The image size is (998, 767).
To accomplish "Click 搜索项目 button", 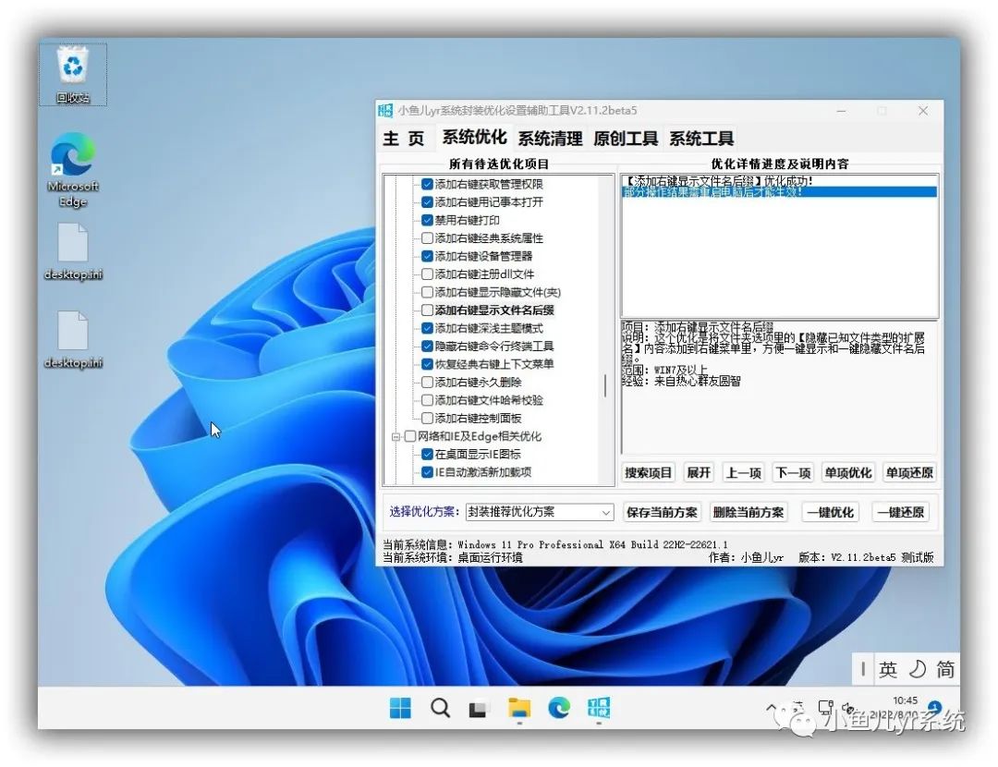I will pyautogui.click(x=648, y=472).
